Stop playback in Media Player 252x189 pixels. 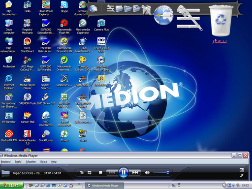pos(100,172)
